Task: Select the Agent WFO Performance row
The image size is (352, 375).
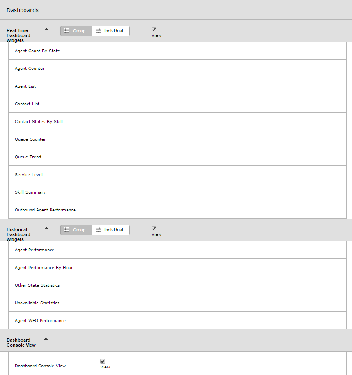Action: (x=177, y=320)
